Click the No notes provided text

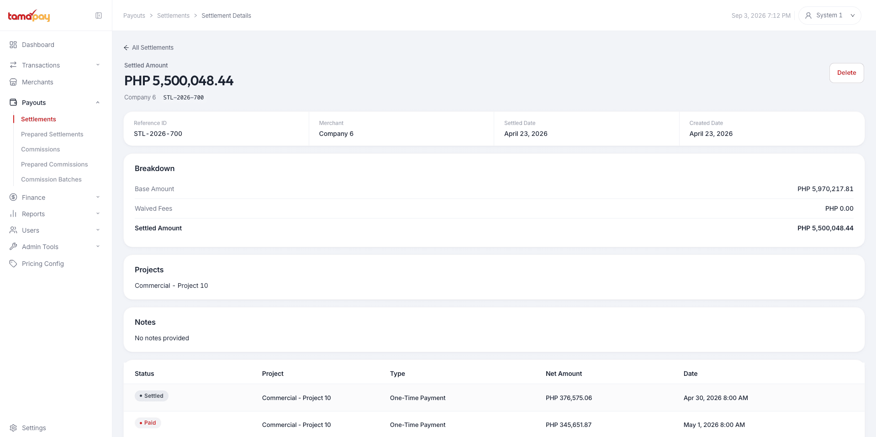162,338
